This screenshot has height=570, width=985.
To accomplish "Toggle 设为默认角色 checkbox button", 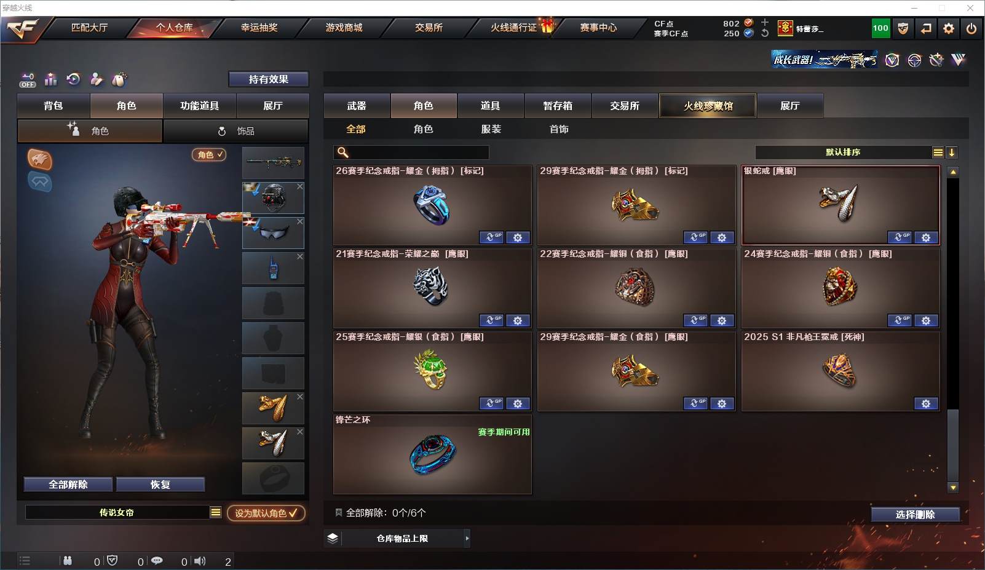I will point(266,513).
